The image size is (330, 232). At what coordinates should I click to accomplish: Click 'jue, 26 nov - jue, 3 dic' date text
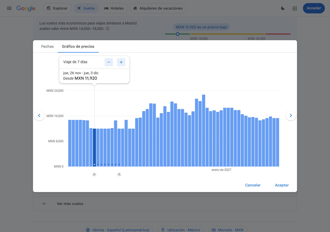pyautogui.click(x=81, y=73)
